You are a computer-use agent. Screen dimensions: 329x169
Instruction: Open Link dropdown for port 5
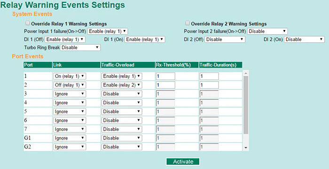[70, 111]
